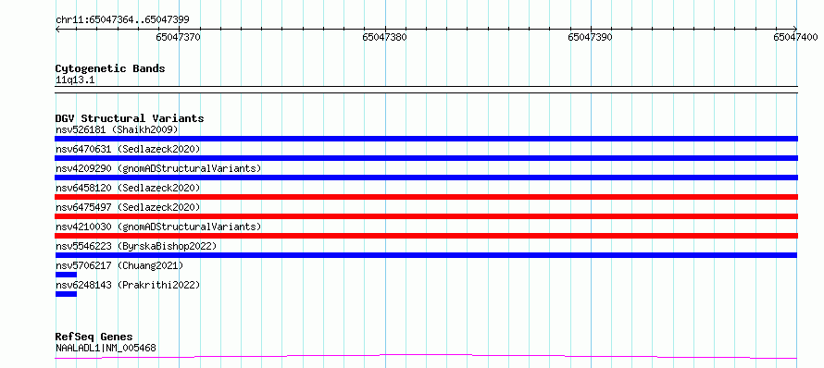This screenshot has height=368, width=824.
Task: Select the blue bar under nsv4209290
Action: point(426,178)
